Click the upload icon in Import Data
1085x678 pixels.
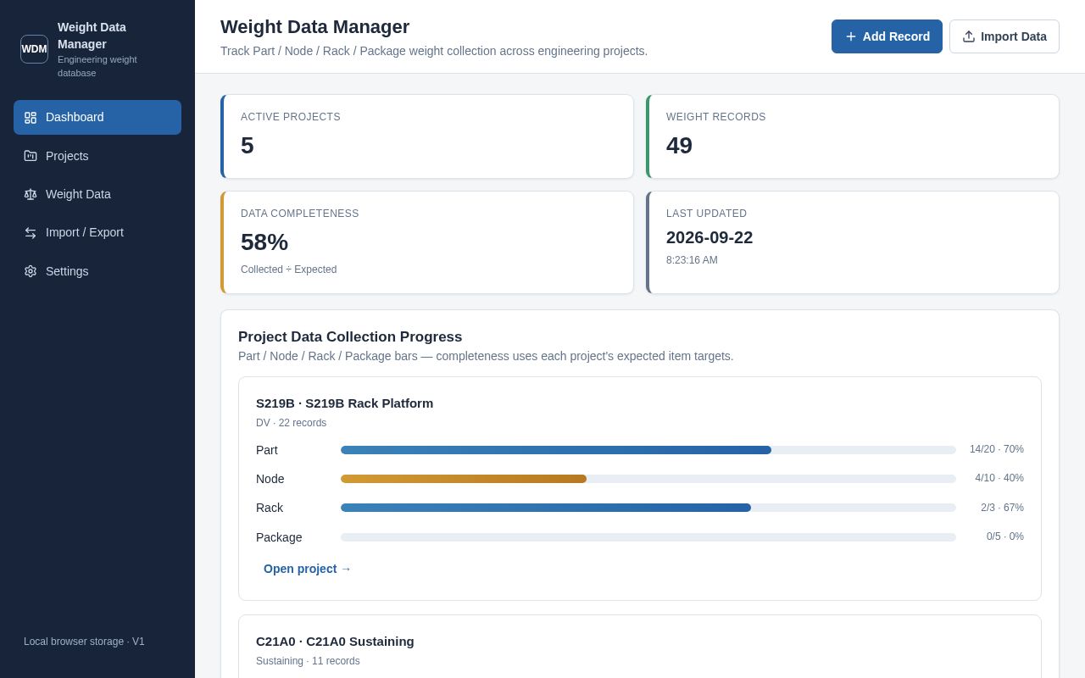(x=969, y=36)
